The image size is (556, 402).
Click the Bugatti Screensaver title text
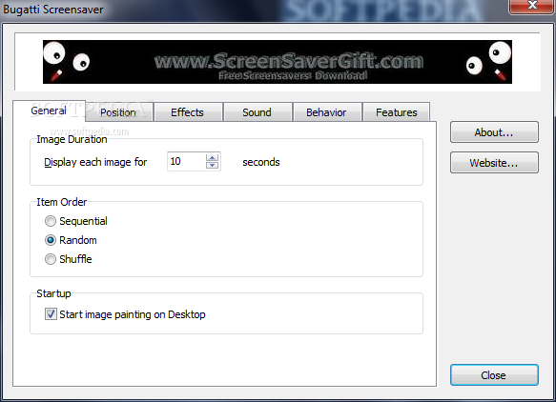(53, 10)
